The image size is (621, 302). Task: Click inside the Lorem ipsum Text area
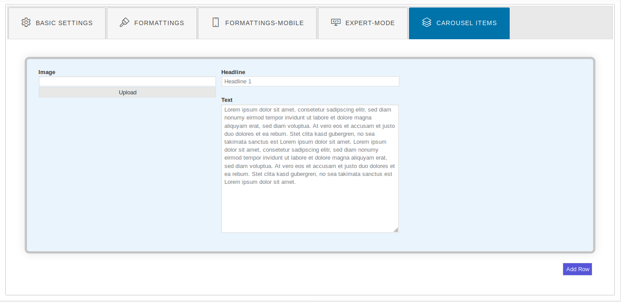(310, 168)
